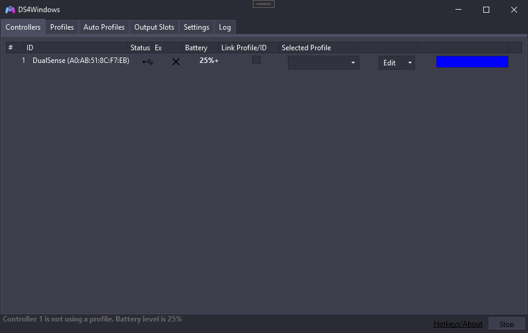Click the Ex column header

pos(168,47)
